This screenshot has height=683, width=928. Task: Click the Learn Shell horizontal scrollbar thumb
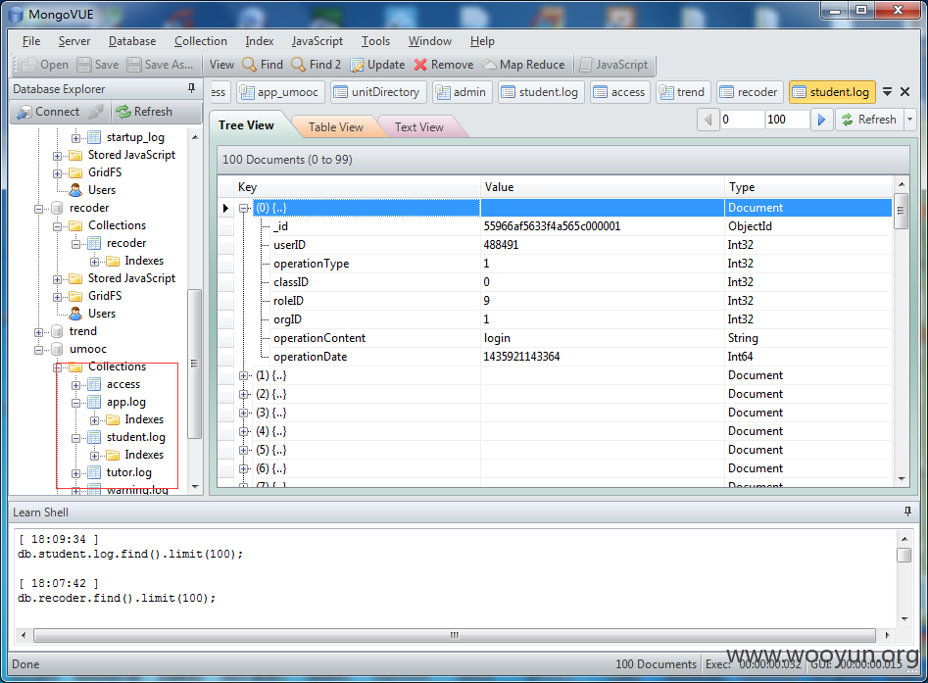click(x=454, y=635)
